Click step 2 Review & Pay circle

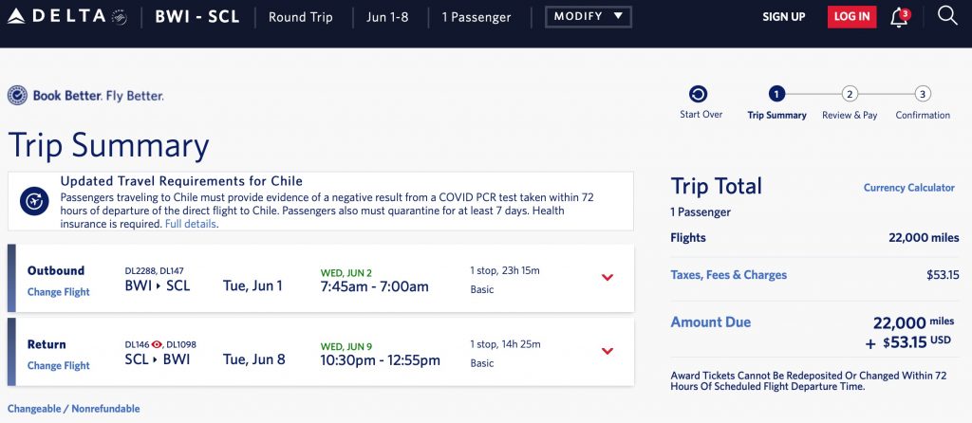pyautogui.click(x=850, y=94)
